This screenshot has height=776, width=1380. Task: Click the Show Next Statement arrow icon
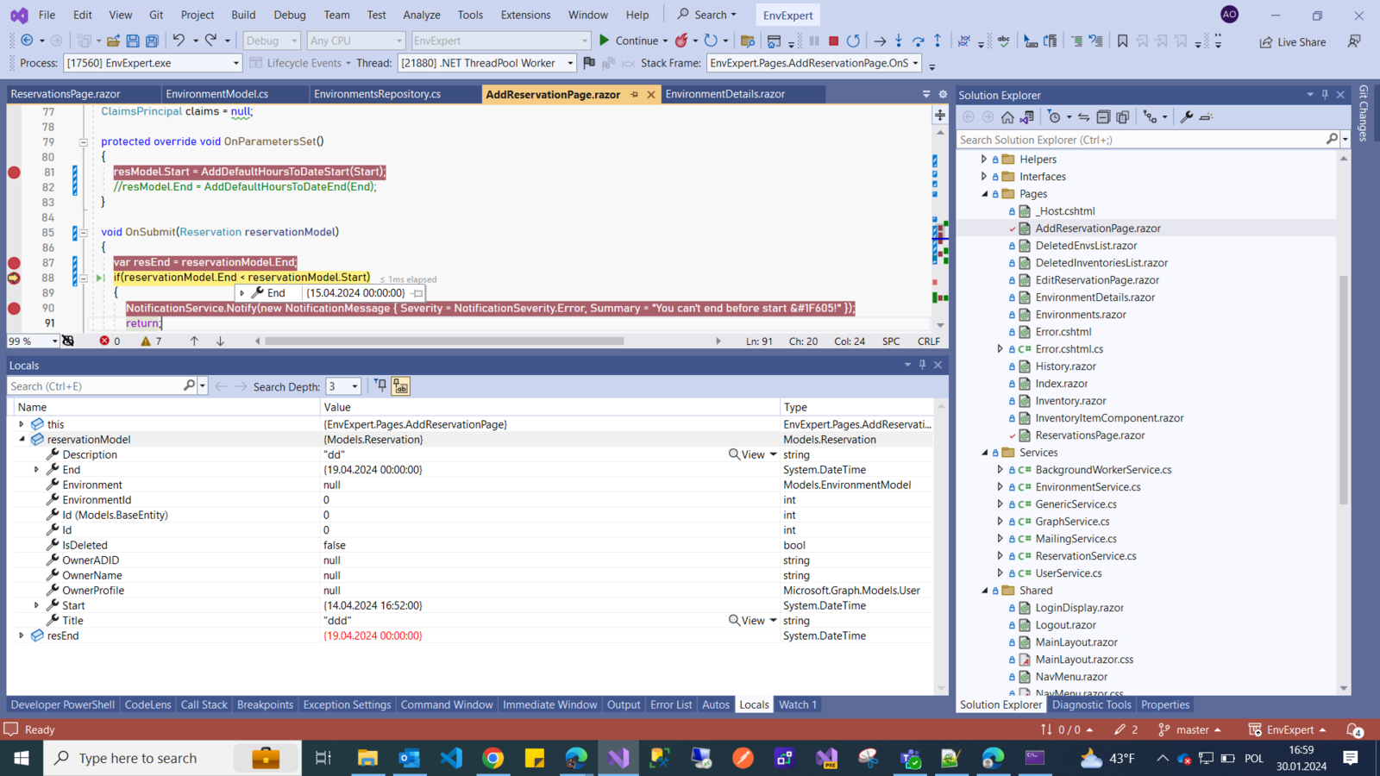coord(880,41)
